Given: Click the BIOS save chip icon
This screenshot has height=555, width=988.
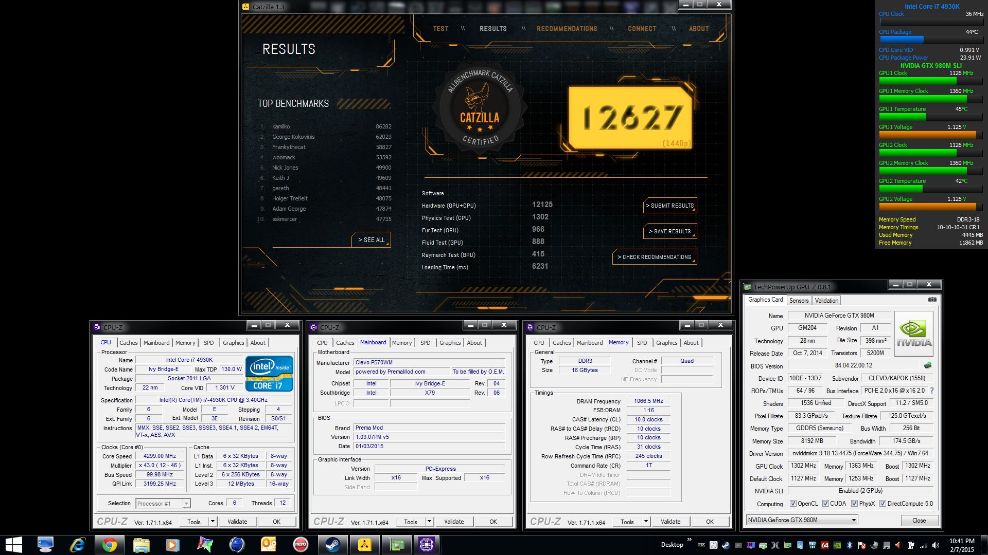Looking at the screenshot, I should coord(928,365).
